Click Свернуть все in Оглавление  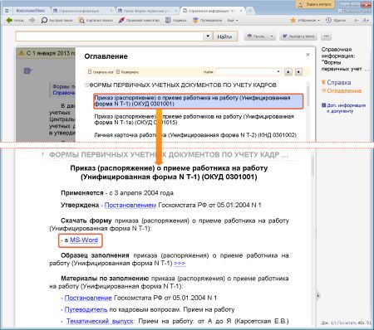click(x=101, y=72)
